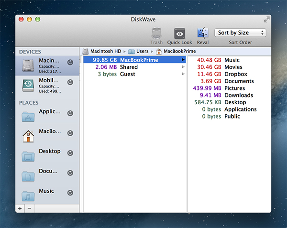Close the DiskWave window

(21, 19)
